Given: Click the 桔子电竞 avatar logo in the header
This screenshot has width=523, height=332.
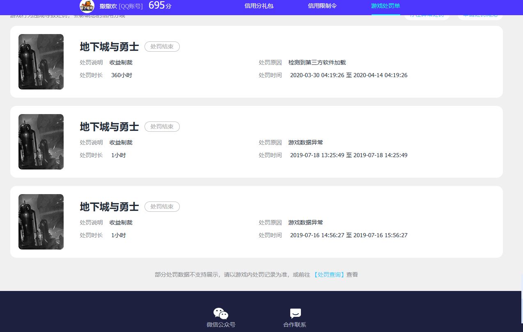Looking at the screenshot, I should click(x=87, y=7).
